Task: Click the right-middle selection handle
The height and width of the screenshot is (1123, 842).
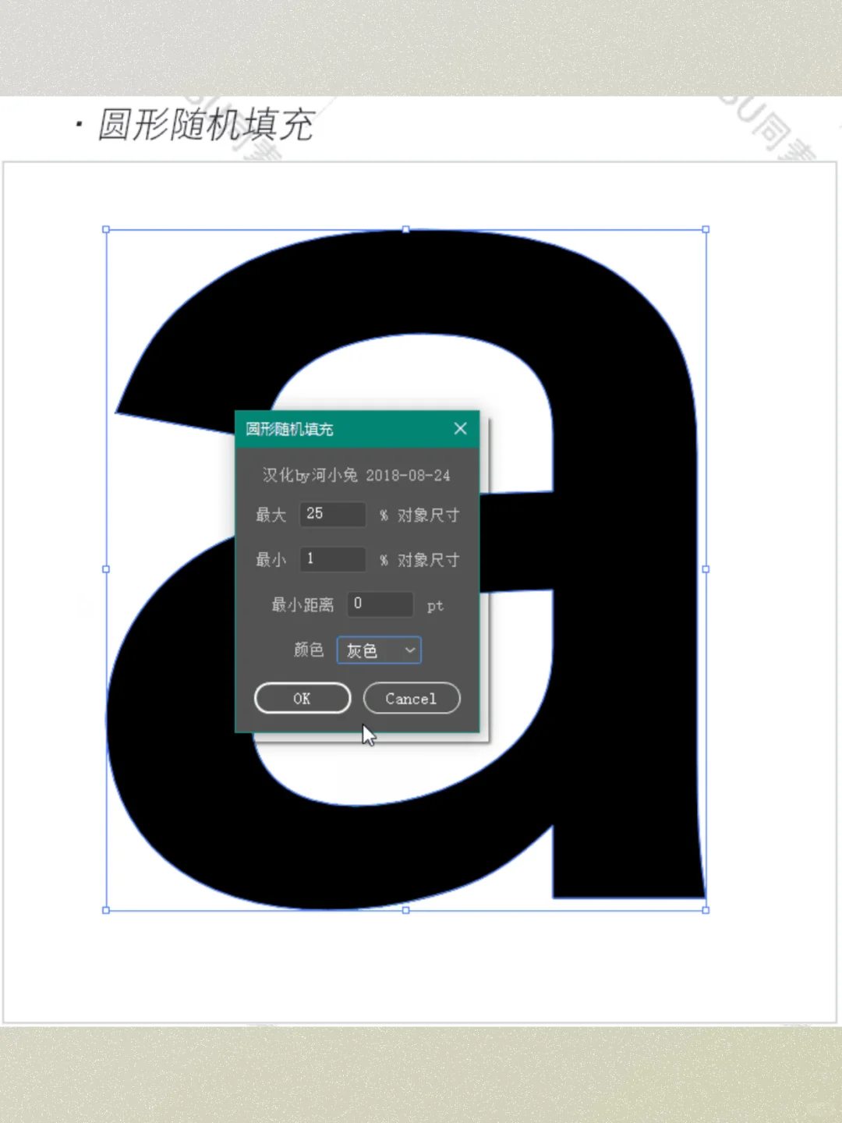Action: click(x=705, y=569)
